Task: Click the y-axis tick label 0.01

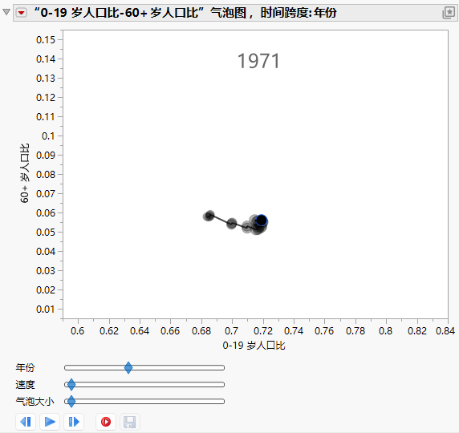Action: (x=46, y=310)
